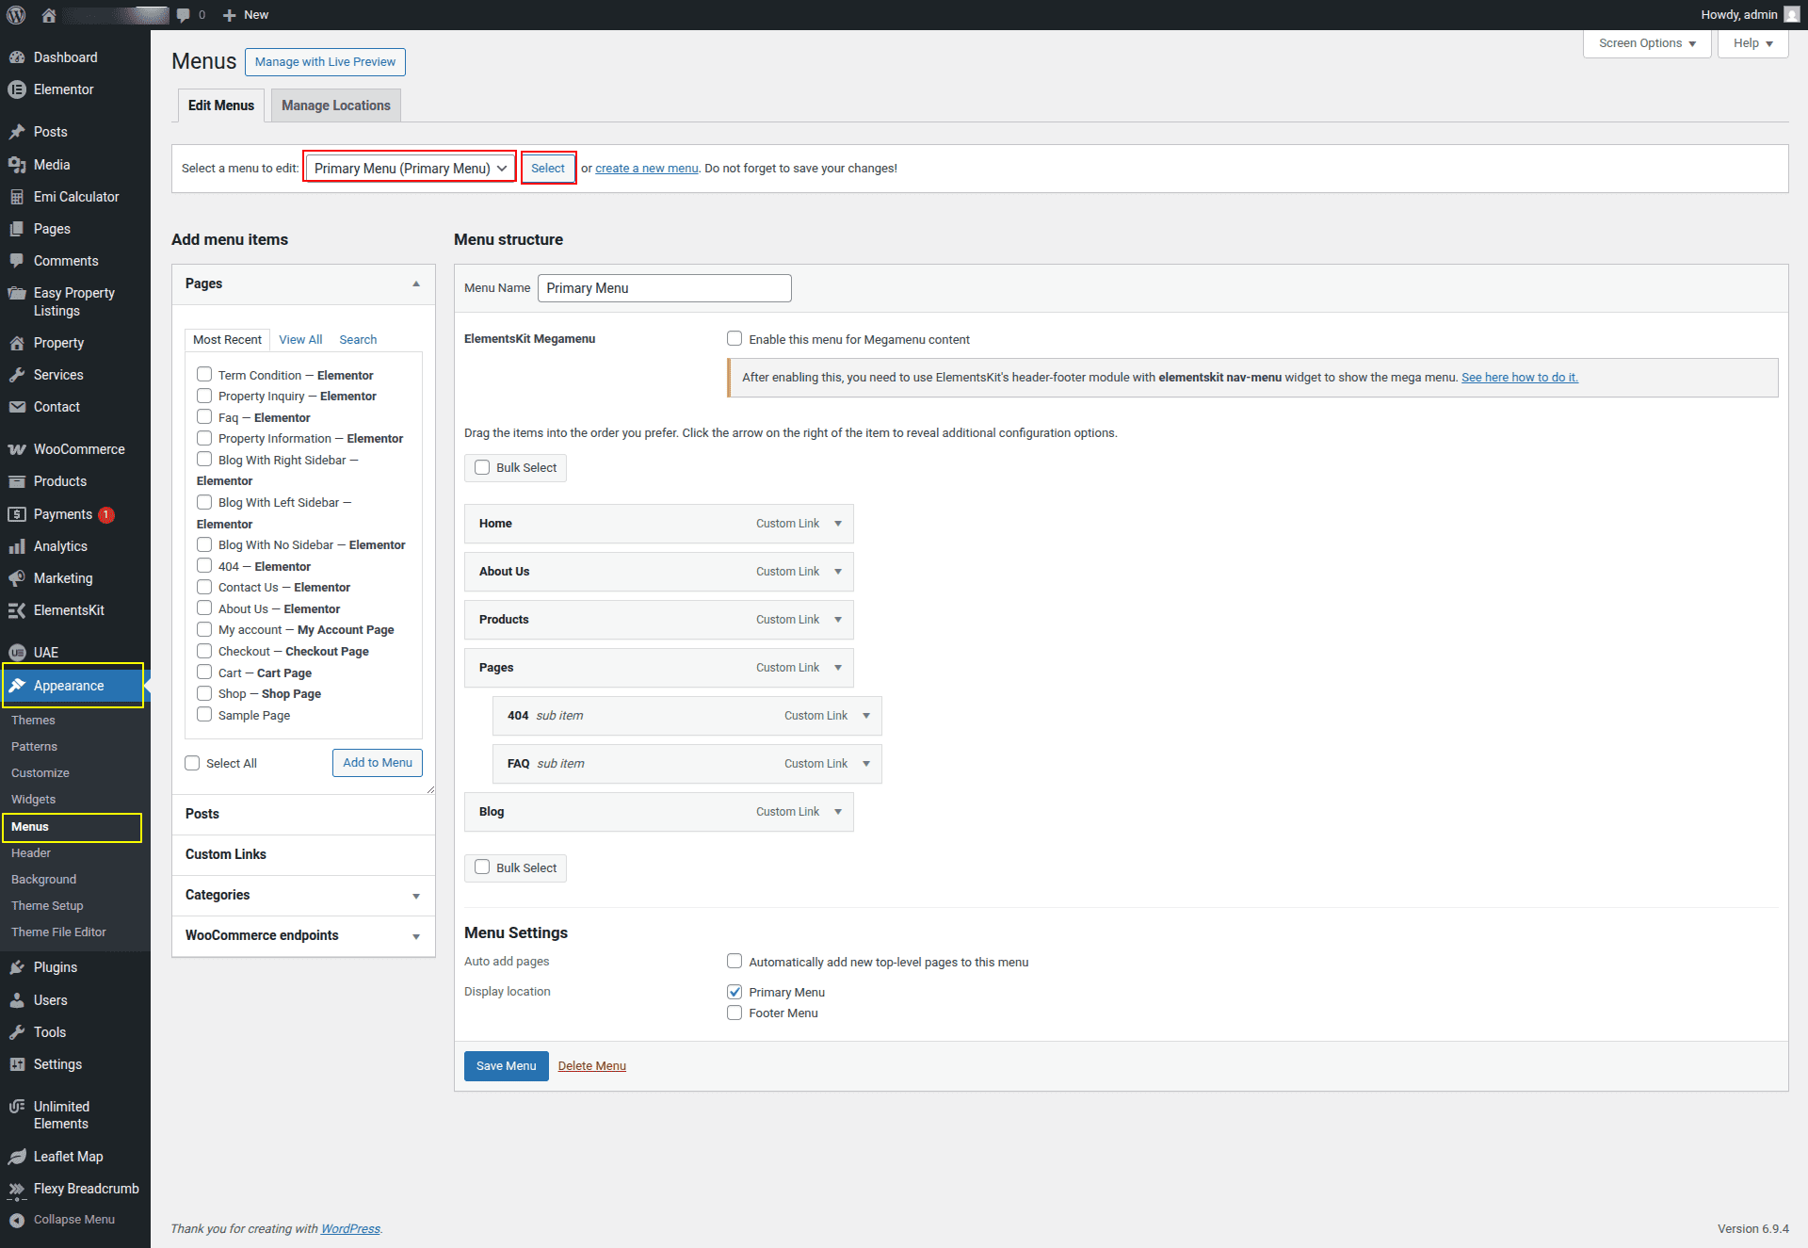Viewport: 1808px width, 1248px height.
Task: Tick the Sample Page checkbox
Action: [204, 715]
